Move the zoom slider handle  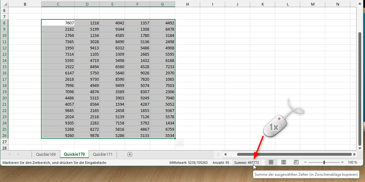click(x=324, y=162)
